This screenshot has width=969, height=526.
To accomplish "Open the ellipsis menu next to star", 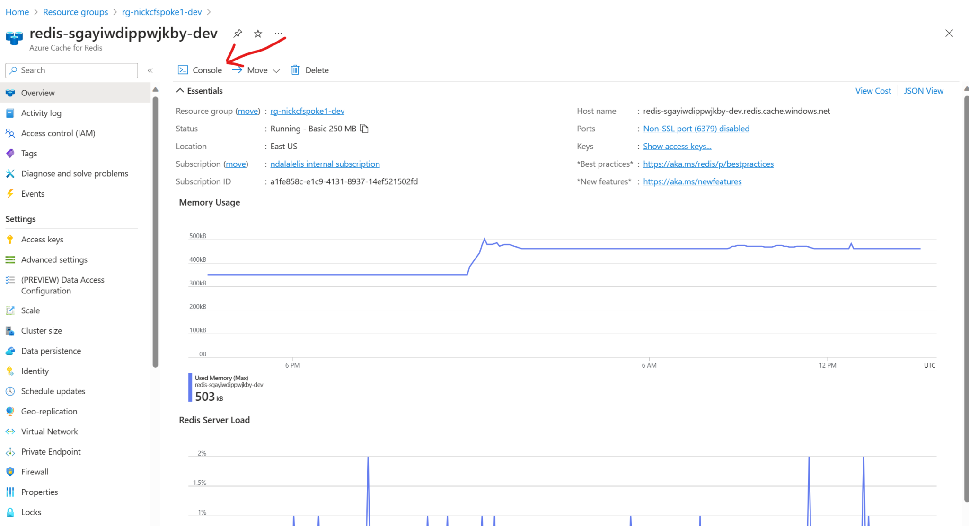I will pos(278,33).
